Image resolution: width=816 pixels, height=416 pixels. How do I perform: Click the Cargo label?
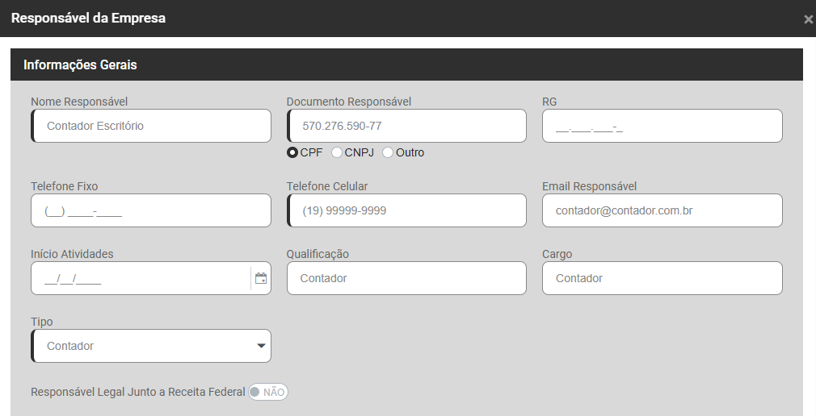click(557, 255)
